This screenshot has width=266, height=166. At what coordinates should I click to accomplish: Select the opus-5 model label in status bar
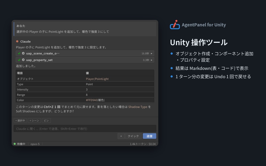[35, 144]
